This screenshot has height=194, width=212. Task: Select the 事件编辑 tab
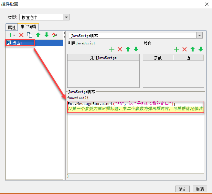pyautogui.click(x=28, y=27)
